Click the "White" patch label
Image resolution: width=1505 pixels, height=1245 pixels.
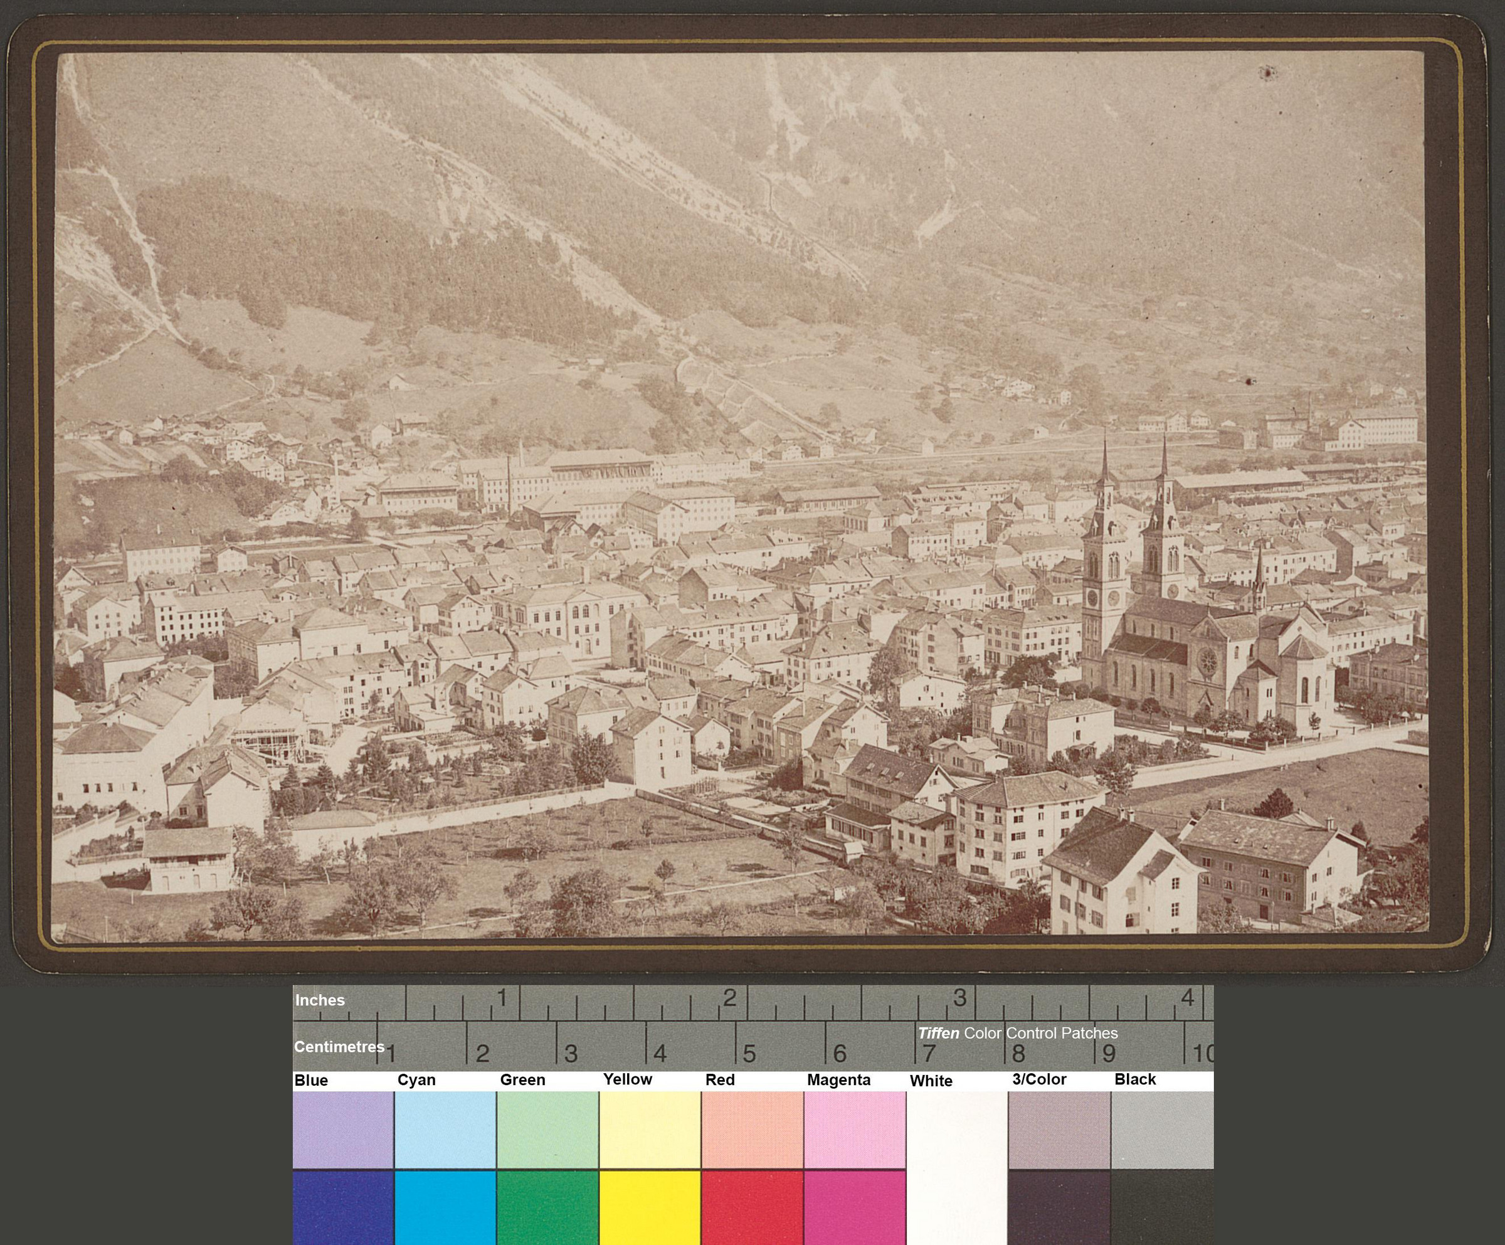click(931, 1081)
